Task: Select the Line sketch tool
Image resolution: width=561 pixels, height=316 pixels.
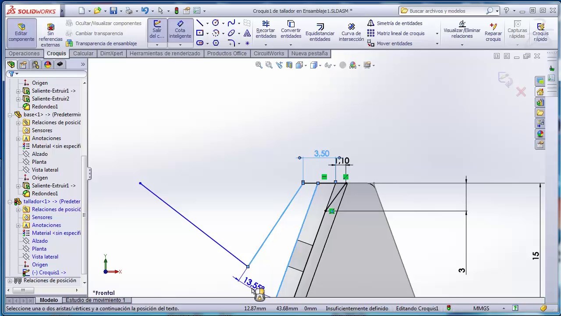Action: 200,23
